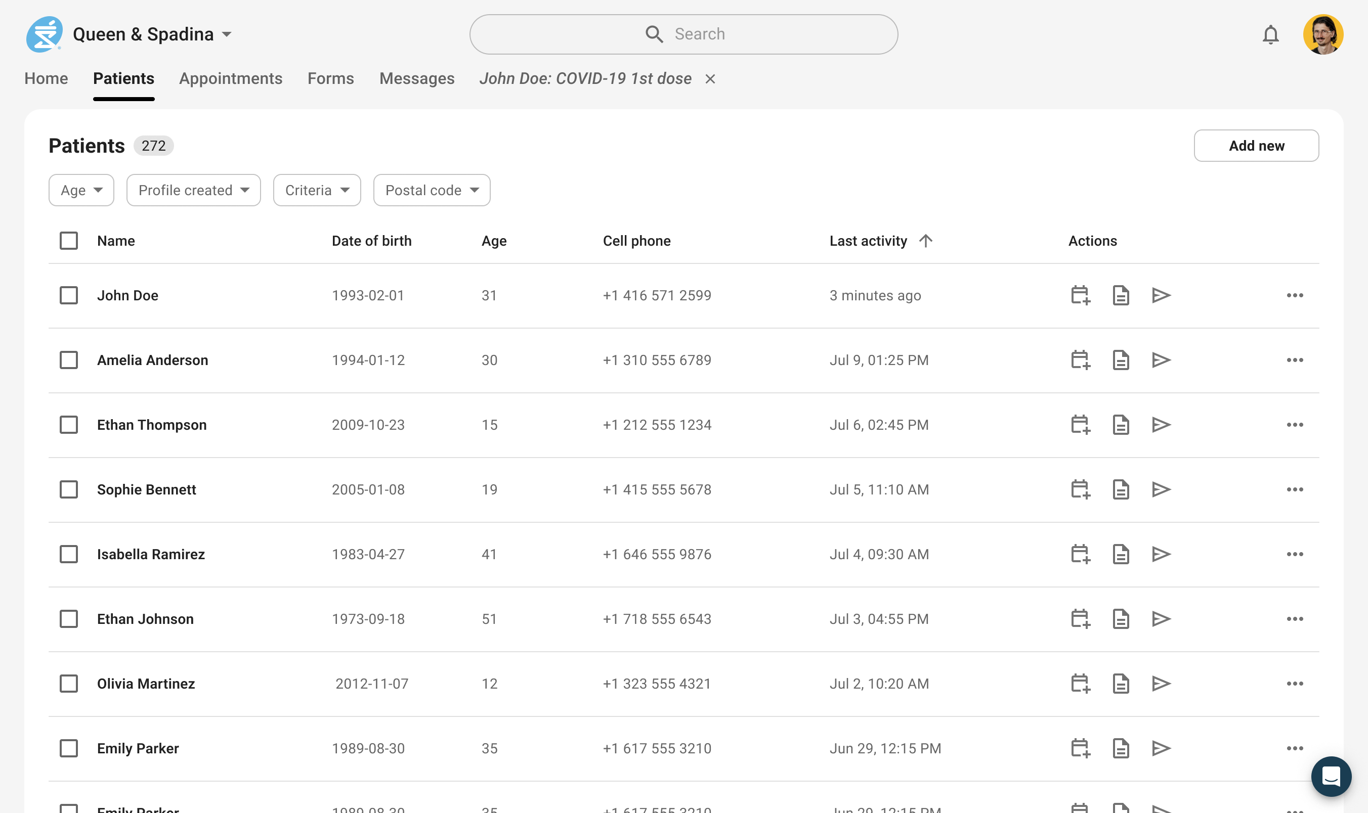Schedule appointment for Amelia Anderson

pos(1080,360)
